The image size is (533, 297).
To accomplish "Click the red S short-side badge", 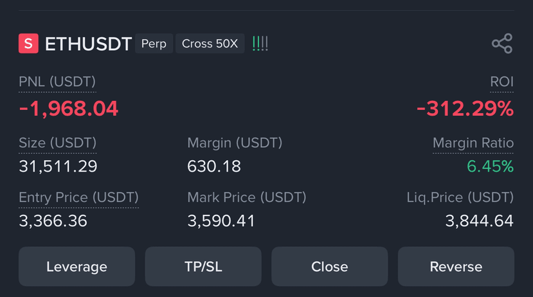I will point(28,44).
